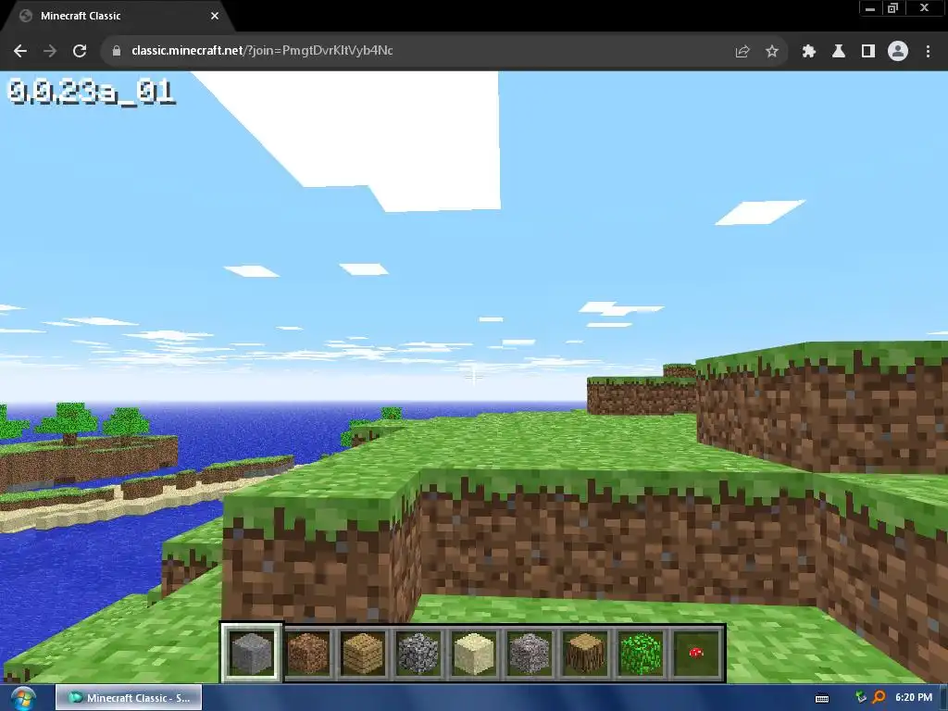
Task: Toggle the browser side panel
Action: click(x=868, y=52)
